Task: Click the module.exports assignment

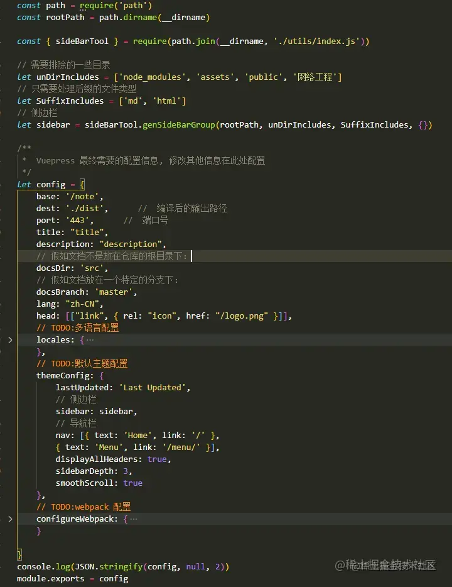Action: click(x=72, y=579)
